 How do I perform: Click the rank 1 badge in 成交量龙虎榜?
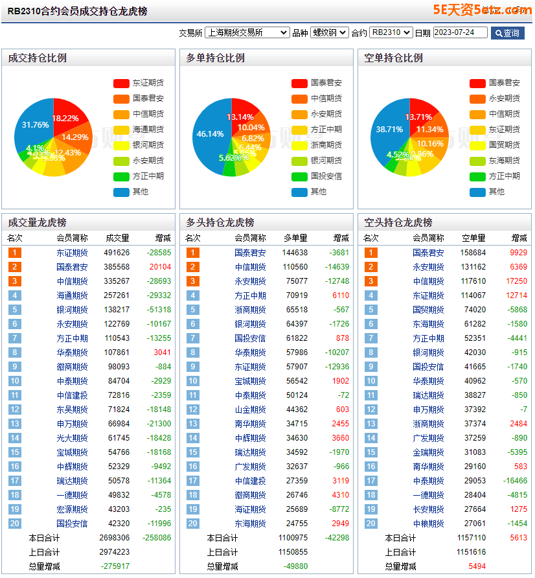coord(15,253)
